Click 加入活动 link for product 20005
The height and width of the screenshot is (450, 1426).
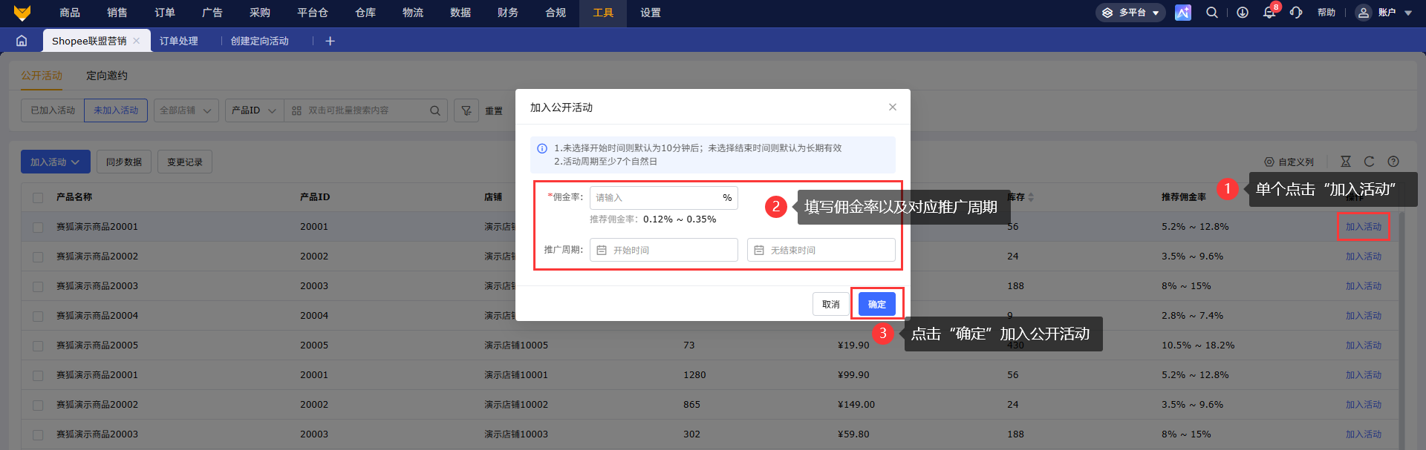click(x=1364, y=345)
